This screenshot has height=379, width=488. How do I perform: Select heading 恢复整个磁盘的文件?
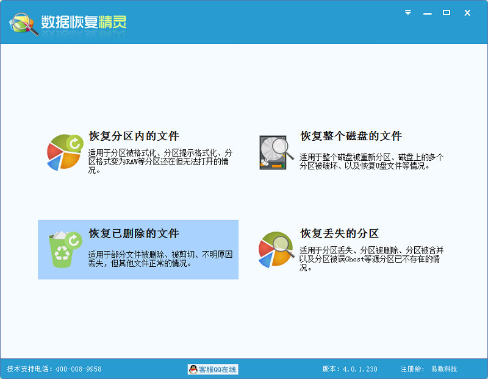coord(351,136)
